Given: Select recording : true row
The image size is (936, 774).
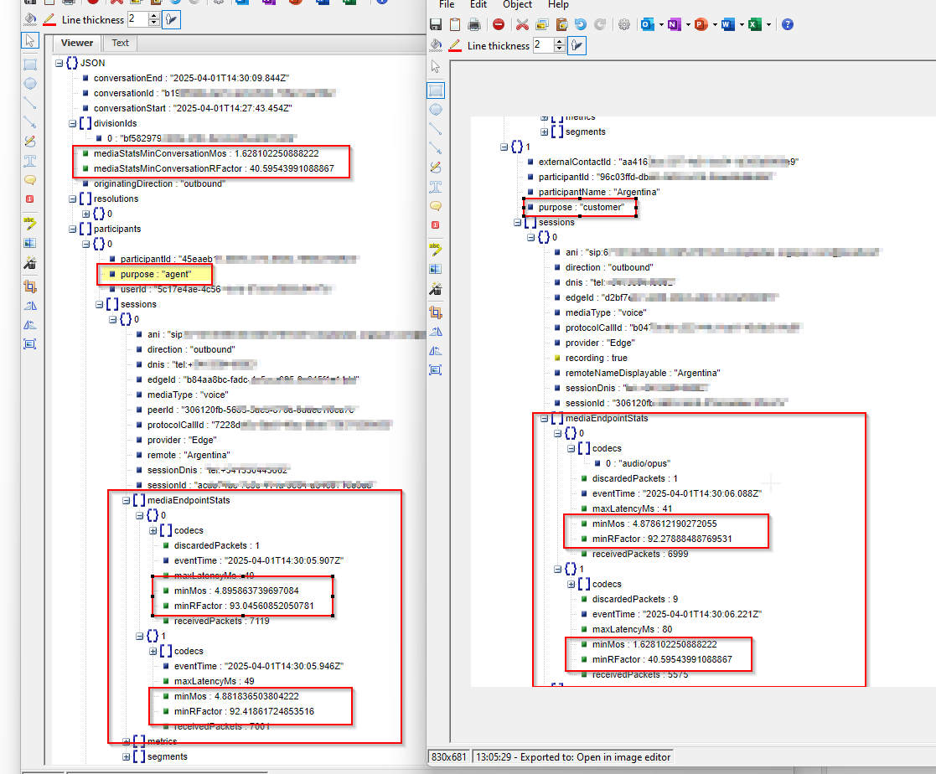Looking at the screenshot, I should [596, 358].
